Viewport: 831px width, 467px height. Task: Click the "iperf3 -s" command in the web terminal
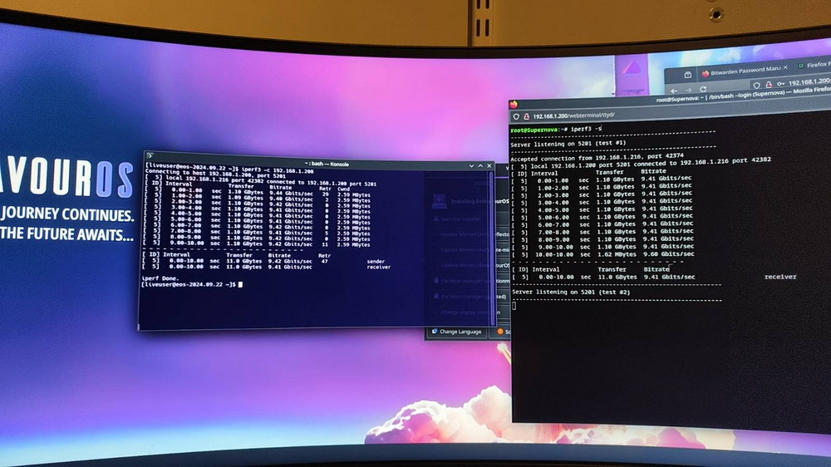click(x=586, y=129)
